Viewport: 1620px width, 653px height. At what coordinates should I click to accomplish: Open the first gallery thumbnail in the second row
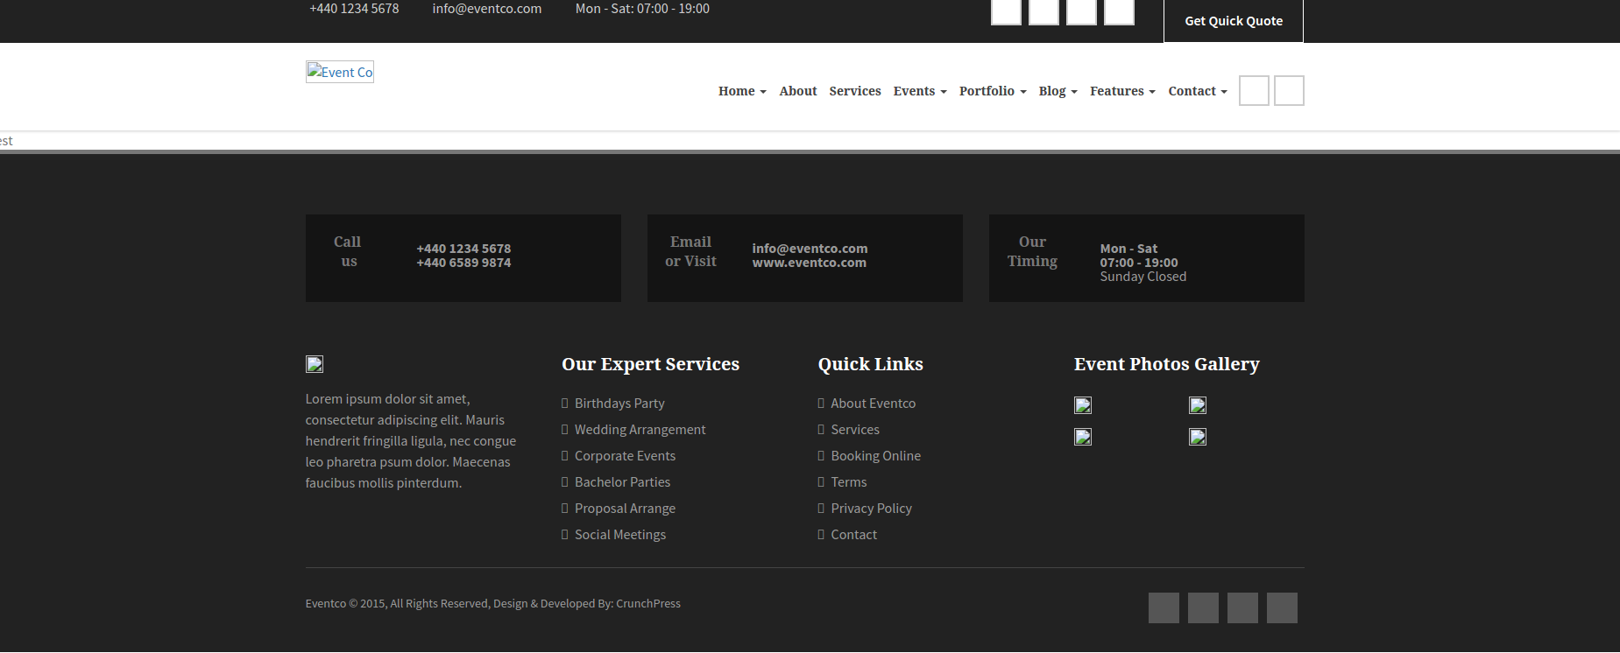point(1083,437)
